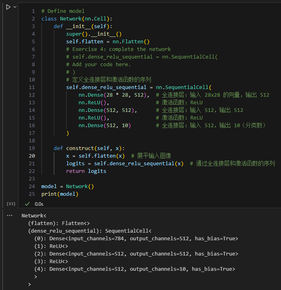281x290 pixels.
Task: Click the 0.0s execution time
Action: (x=39, y=204)
